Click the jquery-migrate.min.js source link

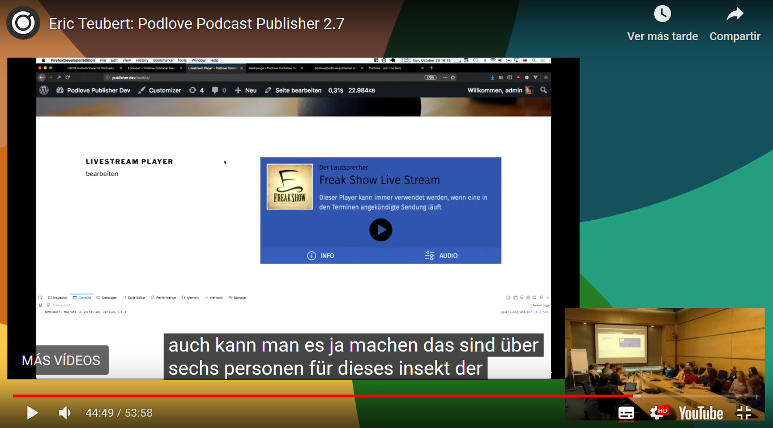click(x=524, y=312)
